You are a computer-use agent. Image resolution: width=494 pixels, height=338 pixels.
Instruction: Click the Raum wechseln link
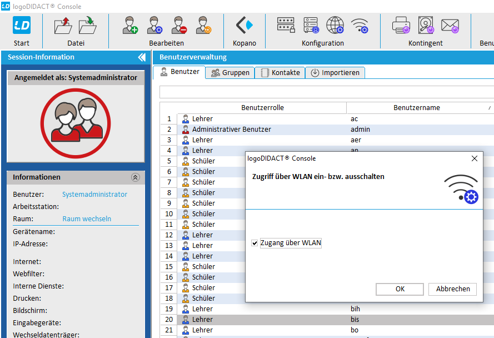click(x=87, y=219)
